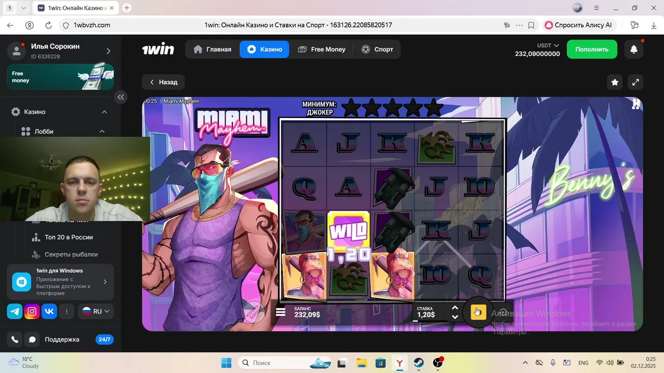Click Спросить Алису AI button

click(x=578, y=25)
